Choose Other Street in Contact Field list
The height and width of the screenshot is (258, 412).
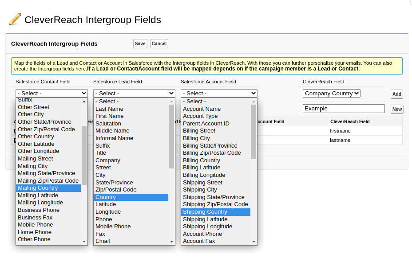click(x=48, y=107)
